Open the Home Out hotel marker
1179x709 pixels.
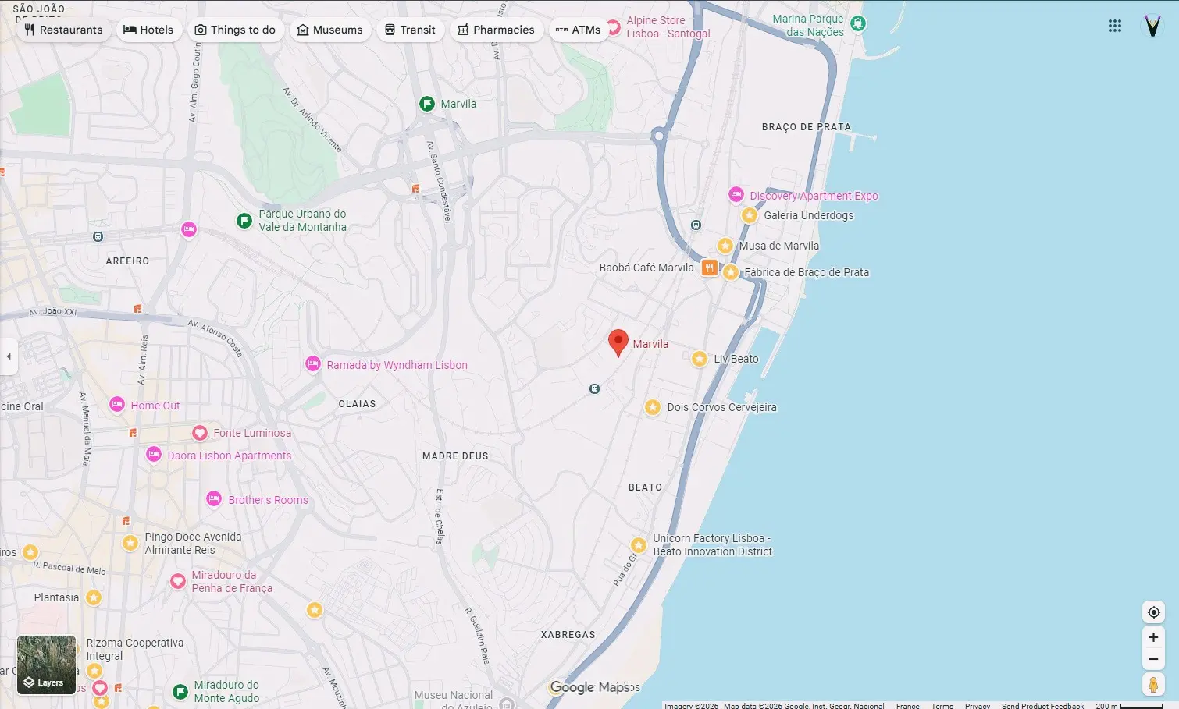pyautogui.click(x=117, y=405)
